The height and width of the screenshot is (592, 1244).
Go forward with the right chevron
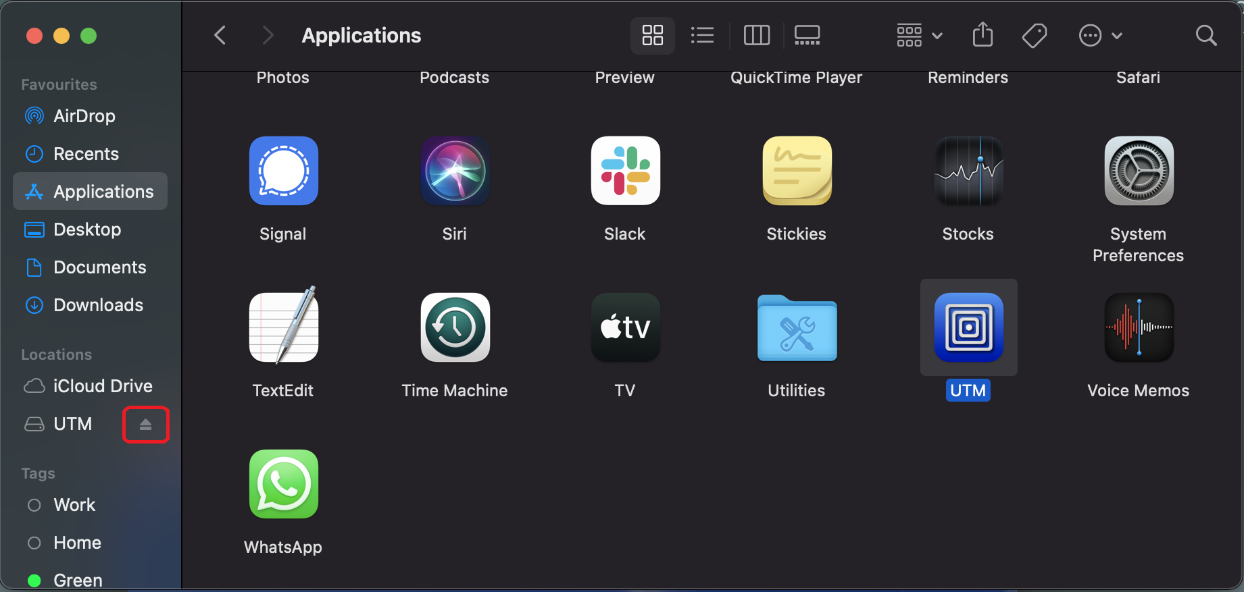(x=268, y=35)
